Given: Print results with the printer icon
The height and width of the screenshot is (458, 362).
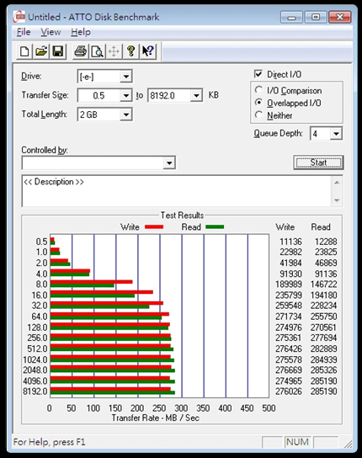Looking at the screenshot, I should click(x=80, y=51).
